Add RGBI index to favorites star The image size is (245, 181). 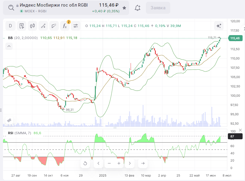click(x=124, y=8)
